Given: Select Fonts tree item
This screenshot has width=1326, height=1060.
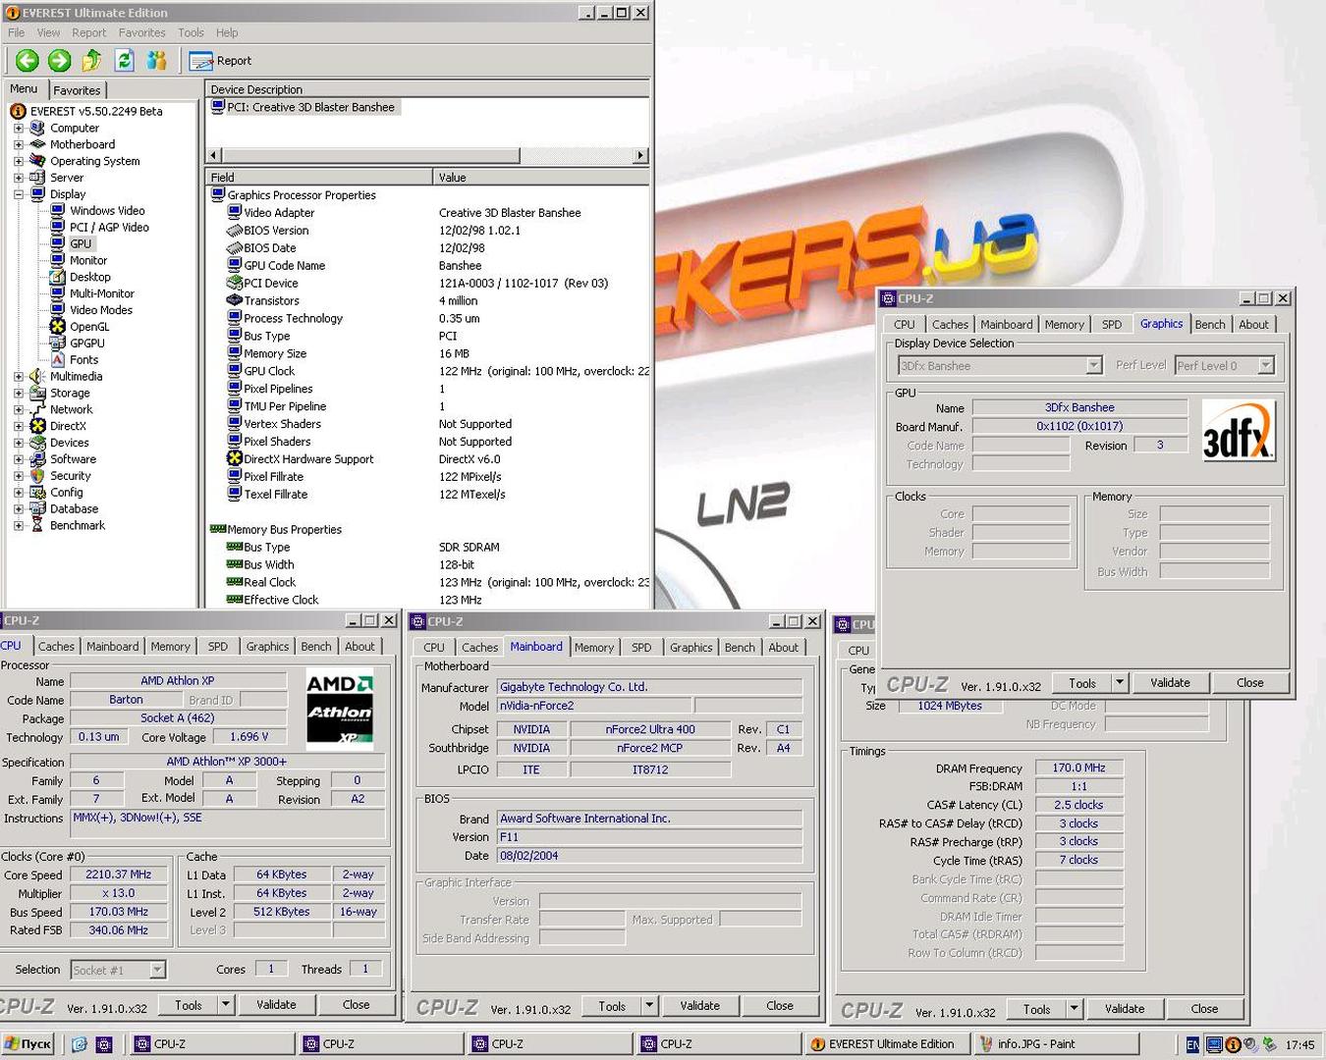Looking at the screenshot, I should coord(83,360).
